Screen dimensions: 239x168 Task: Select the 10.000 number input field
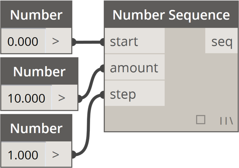[x=27, y=98]
